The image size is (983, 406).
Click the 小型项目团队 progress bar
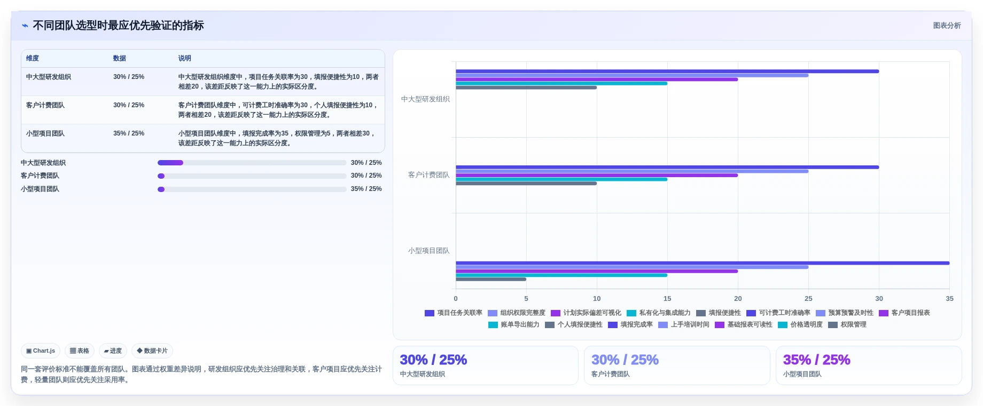252,189
